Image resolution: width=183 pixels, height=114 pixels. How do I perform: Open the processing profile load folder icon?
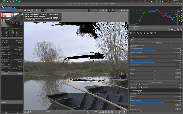pos(172,29)
